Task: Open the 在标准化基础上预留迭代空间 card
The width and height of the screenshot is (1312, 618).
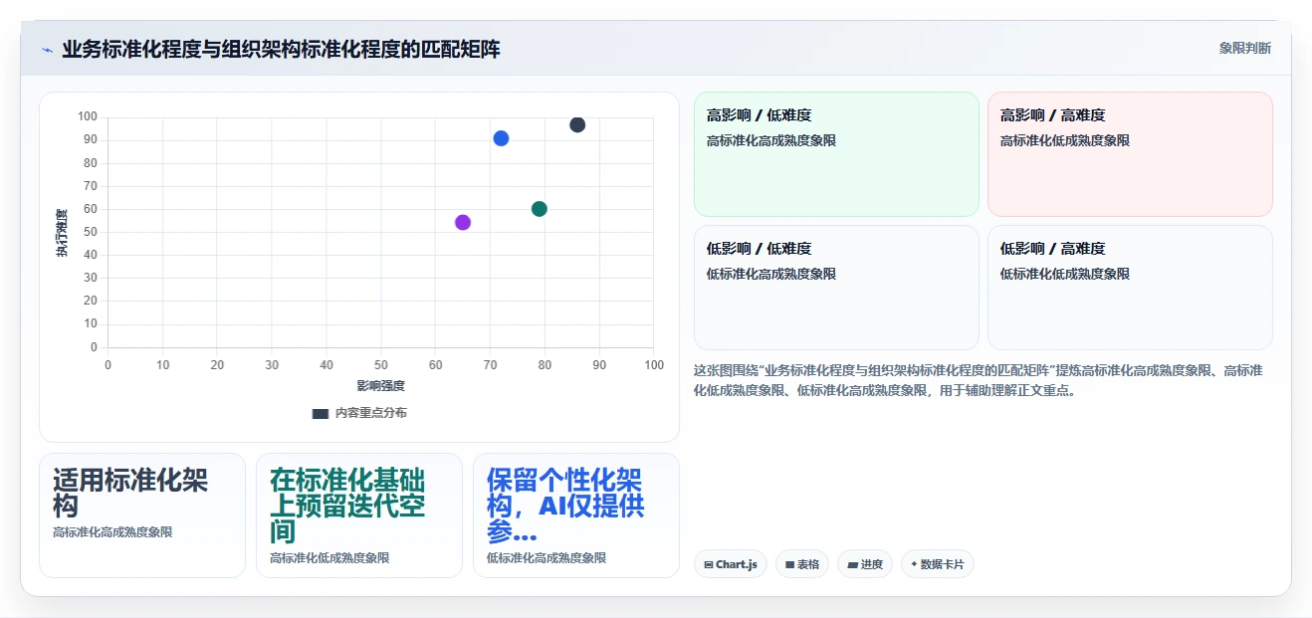Action: (359, 515)
